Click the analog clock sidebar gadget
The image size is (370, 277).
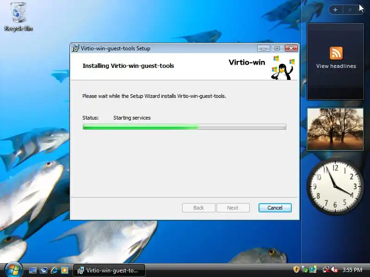(x=335, y=187)
